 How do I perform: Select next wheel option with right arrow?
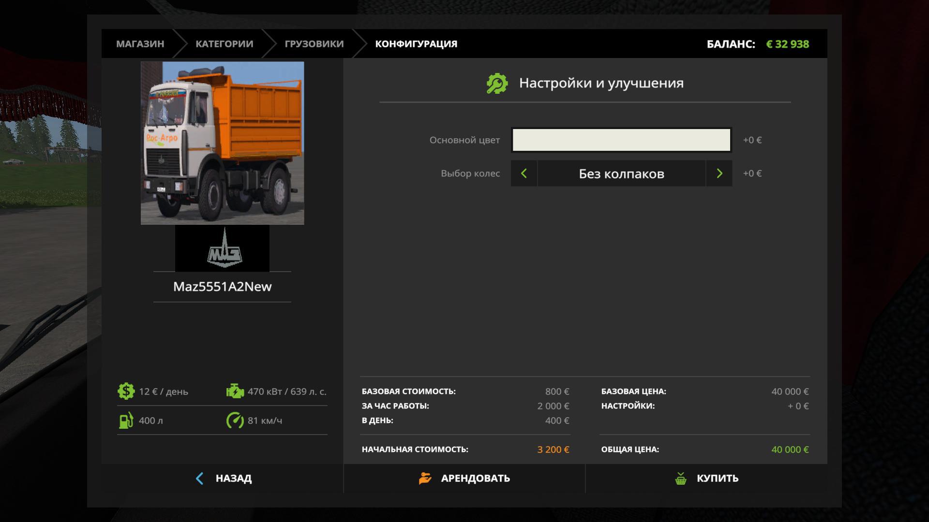(x=719, y=174)
